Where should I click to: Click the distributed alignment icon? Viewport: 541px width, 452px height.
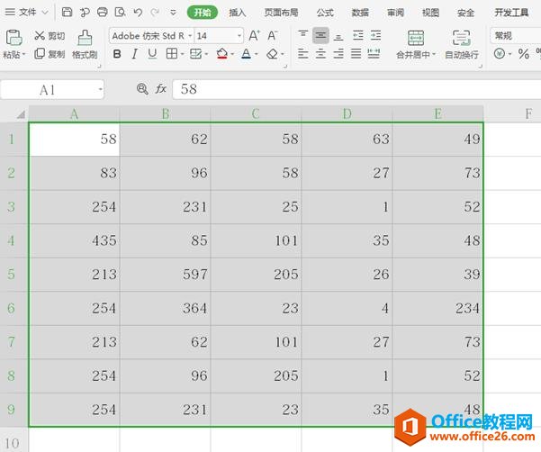click(x=374, y=54)
